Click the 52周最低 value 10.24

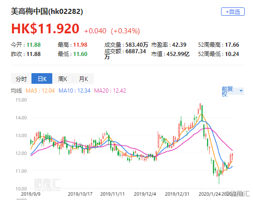(x=232, y=54)
